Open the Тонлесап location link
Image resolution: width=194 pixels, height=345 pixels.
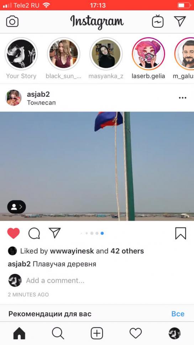click(x=41, y=103)
